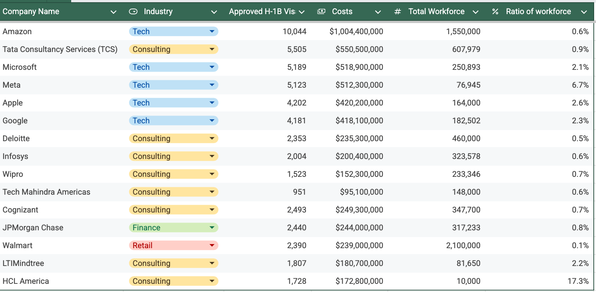The width and height of the screenshot is (596, 292).
Task: Select the Tata Consultancy Services company cell
Action: [x=62, y=49]
